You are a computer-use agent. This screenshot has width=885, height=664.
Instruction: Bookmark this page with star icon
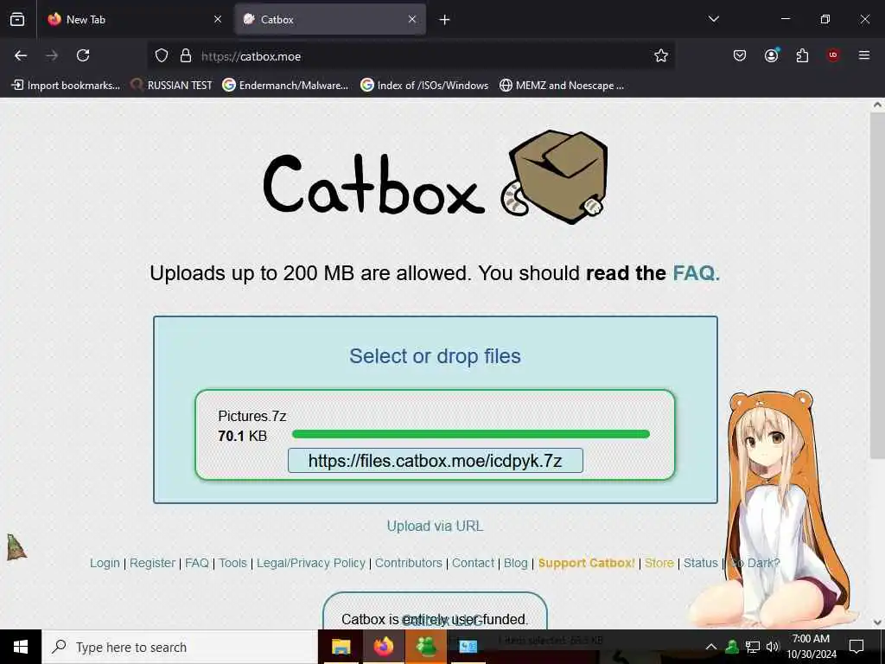tap(661, 55)
